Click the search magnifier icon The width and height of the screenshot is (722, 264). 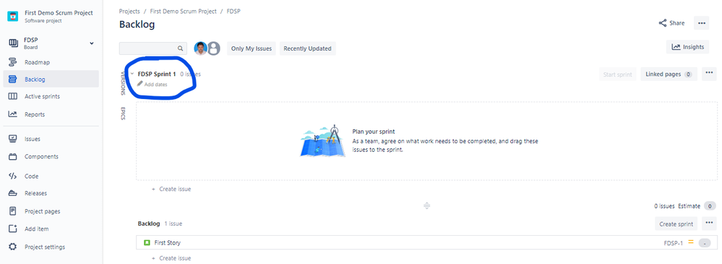click(x=180, y=48)
